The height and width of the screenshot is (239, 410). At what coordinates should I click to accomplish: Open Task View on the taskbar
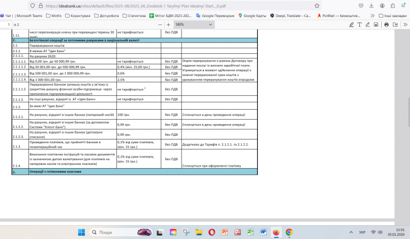point(160,232)
